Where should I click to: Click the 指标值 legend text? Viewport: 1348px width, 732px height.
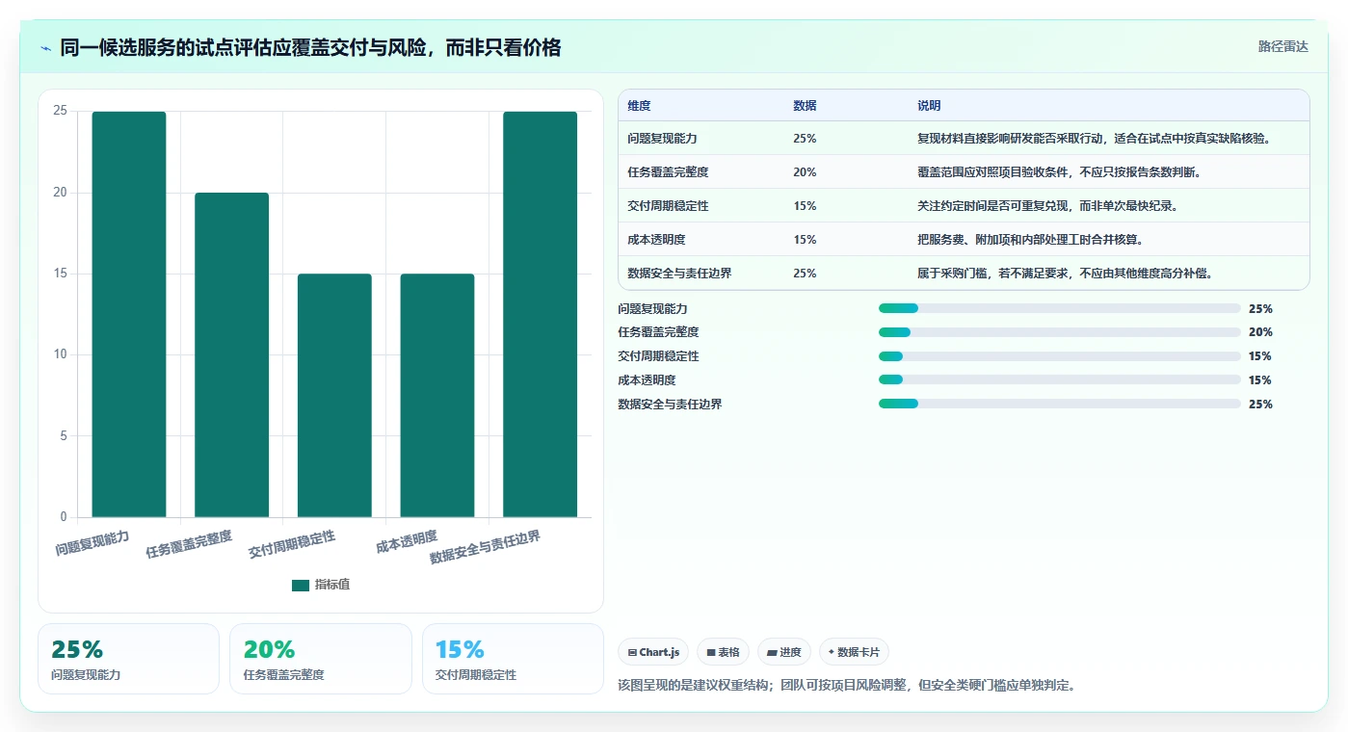(331, 585)
